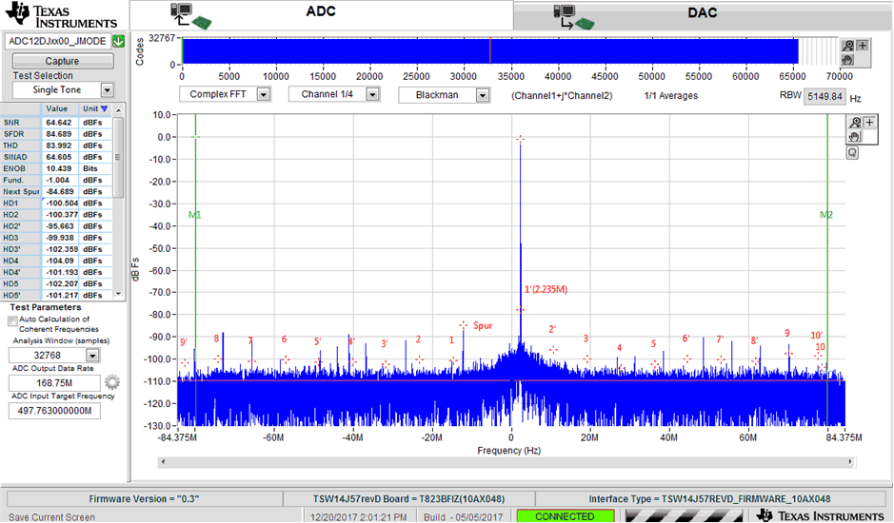Open the Analysis Window samples 32768 dropdown
The height and width of the screenshot is (523, 894).
[92, 356]
